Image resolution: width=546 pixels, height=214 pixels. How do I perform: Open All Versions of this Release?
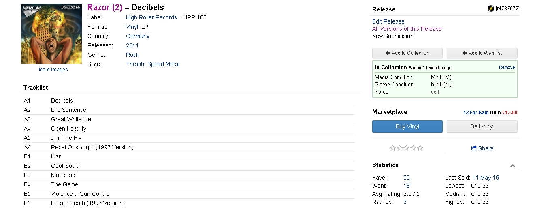click(x=407, y=29)
